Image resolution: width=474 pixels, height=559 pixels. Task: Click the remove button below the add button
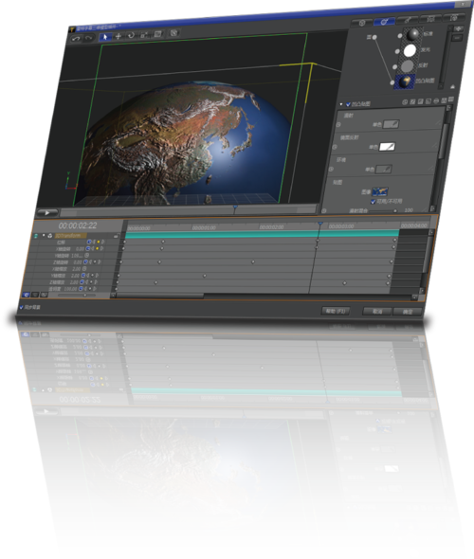pos(457,38)
